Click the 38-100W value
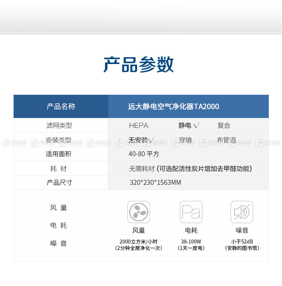Image resolution: width=282 pixels, height=286 pixels. 191,242
